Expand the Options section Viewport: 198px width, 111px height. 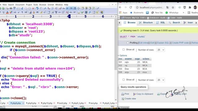pos(123,55)
